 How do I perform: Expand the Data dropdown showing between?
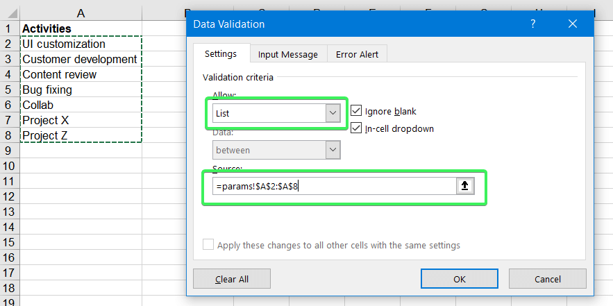tap(333, 150)
